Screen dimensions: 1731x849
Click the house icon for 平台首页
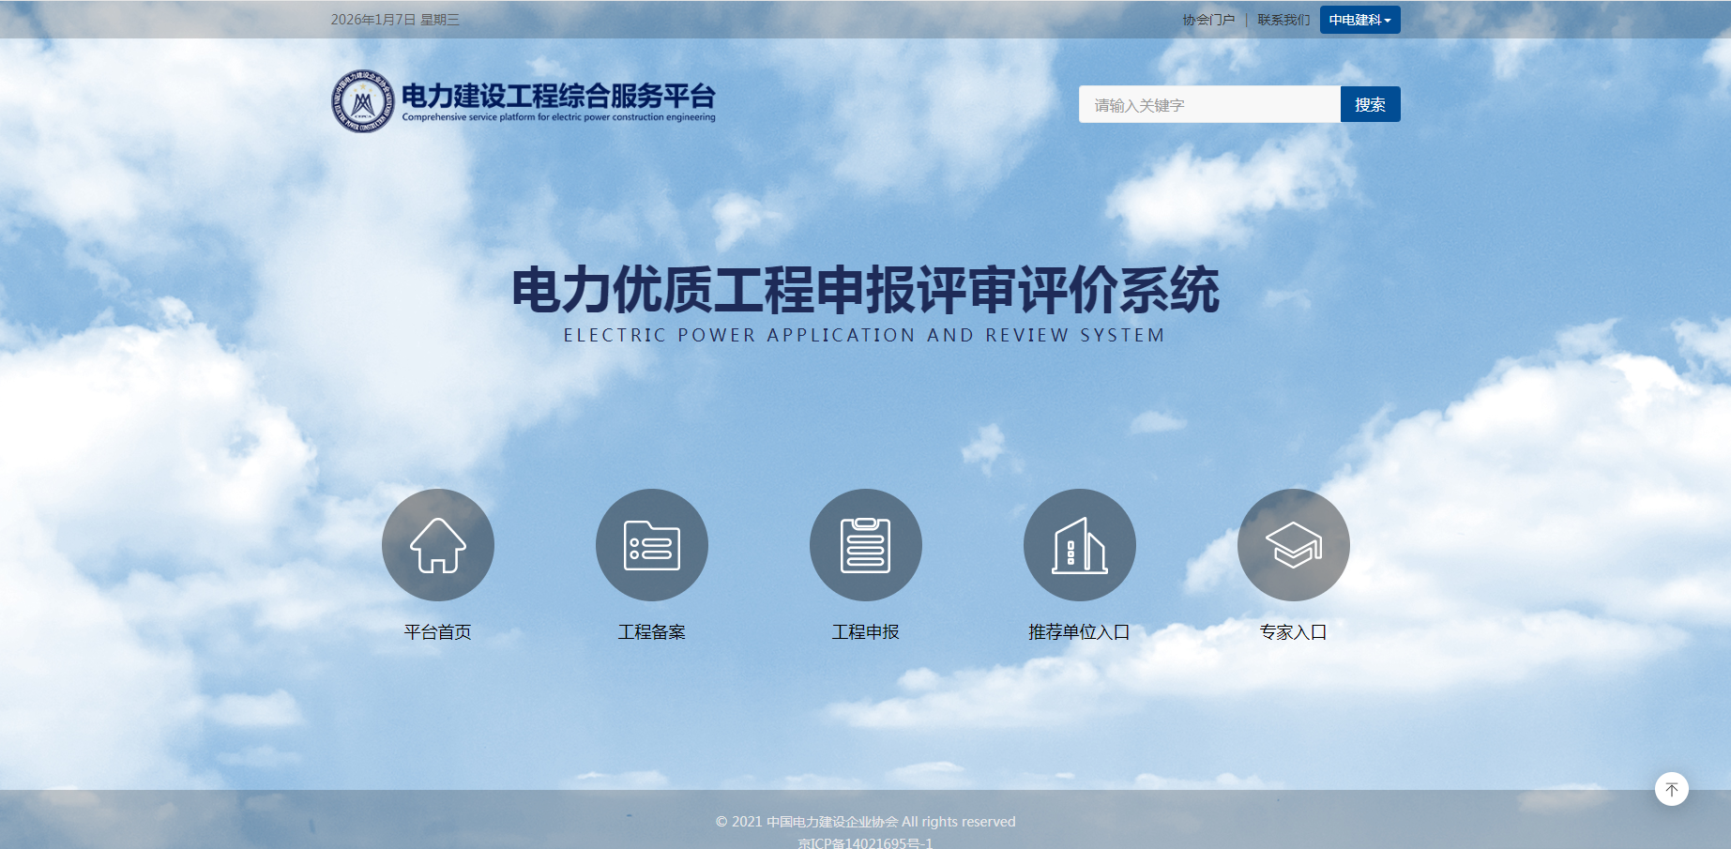437,545
